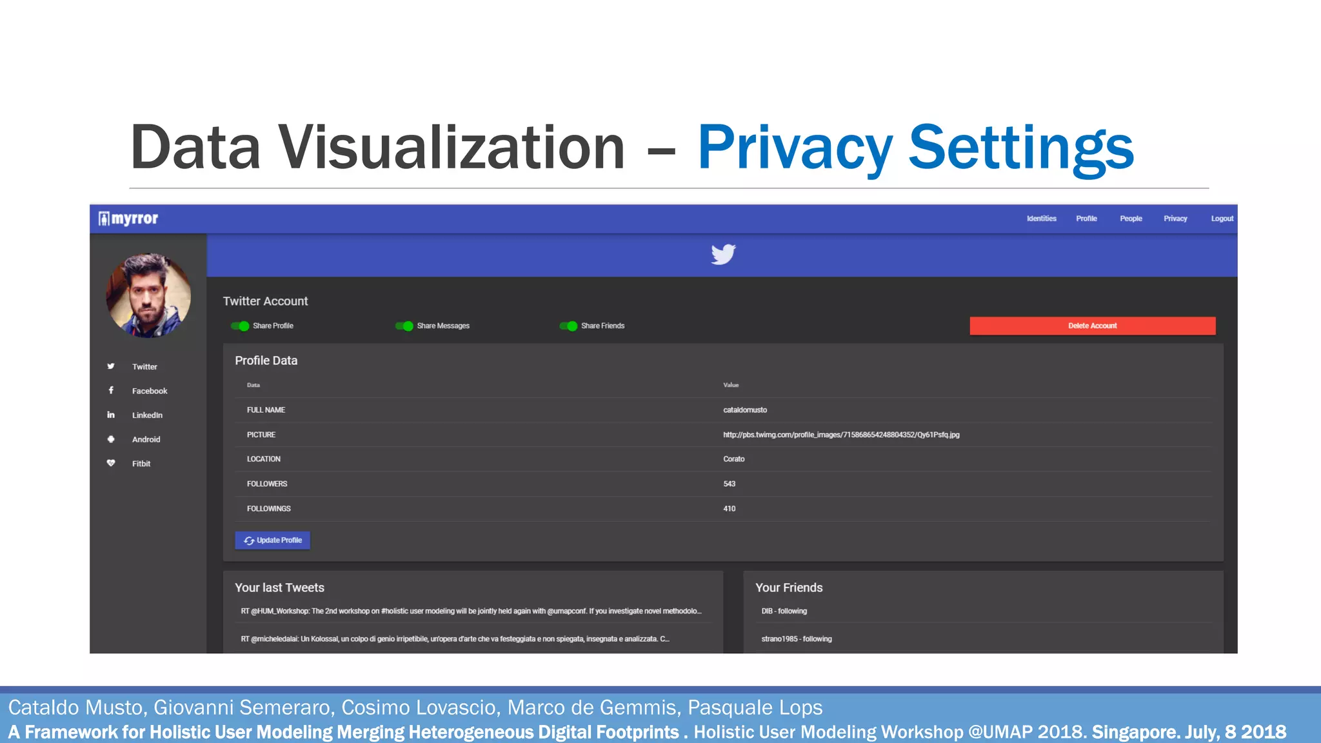Click the tweet starting RT @micheledalai
The width and height of the screenshot is (1321, 743).
[455, 639]
